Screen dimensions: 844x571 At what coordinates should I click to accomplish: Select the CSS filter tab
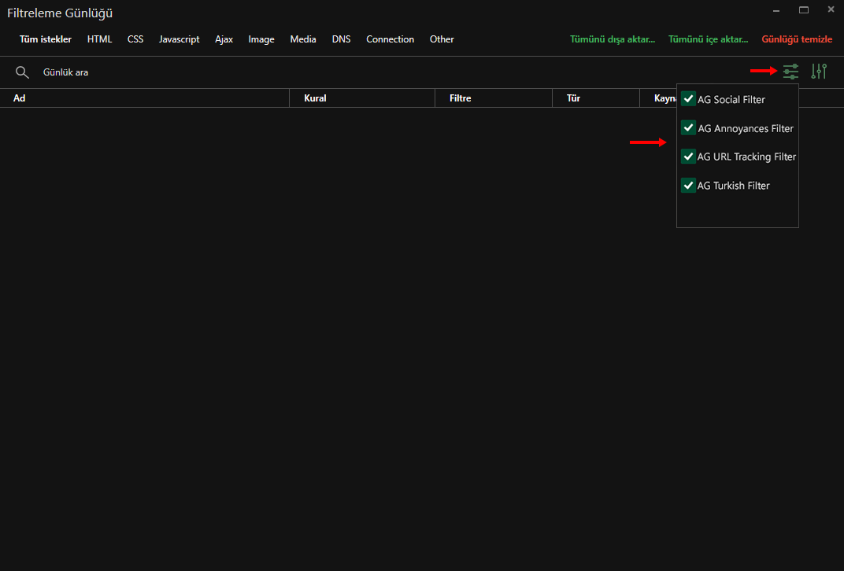click(135, 39)
